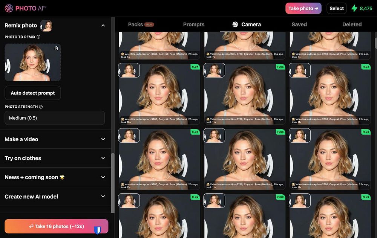Click caption emoji icon on the took 6s photo

tap(123, 54)
